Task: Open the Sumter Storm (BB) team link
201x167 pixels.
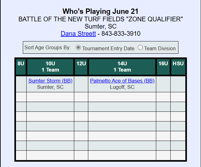Action: 50,81
